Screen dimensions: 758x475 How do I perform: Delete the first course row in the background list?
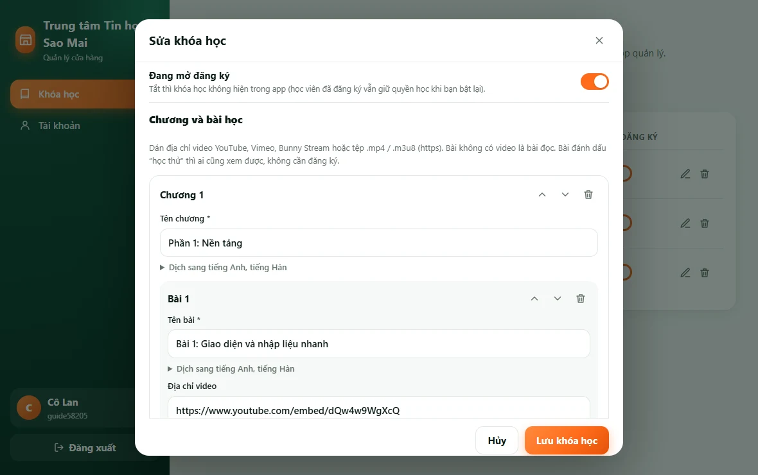(705, 174)
